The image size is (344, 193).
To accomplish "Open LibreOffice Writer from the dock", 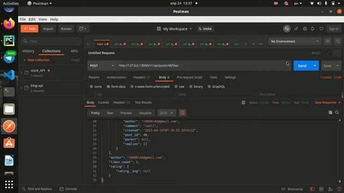I will click(x=9, y=160).
